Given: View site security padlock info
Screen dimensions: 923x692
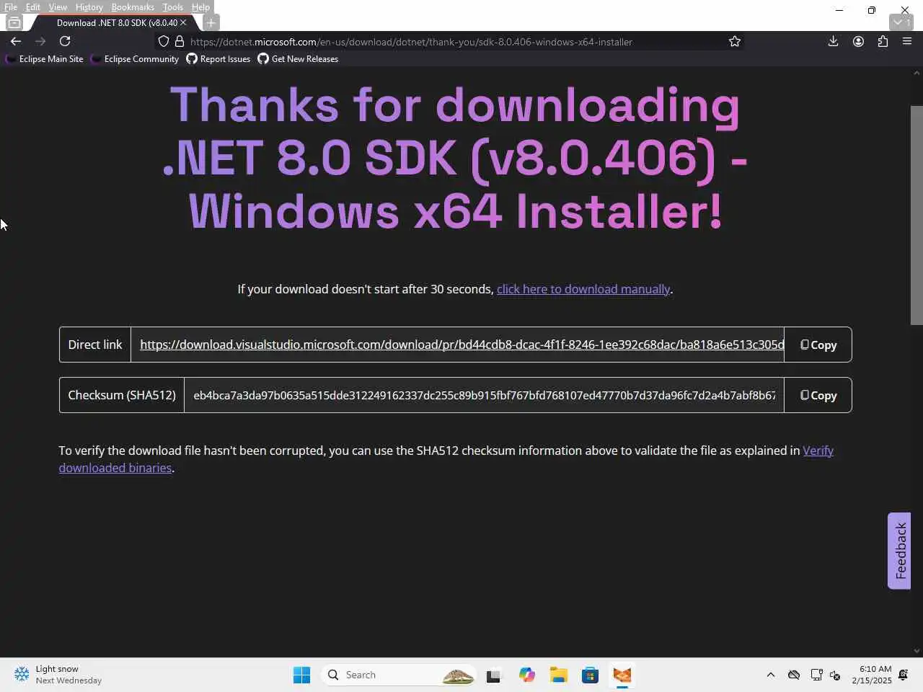Looking at the screenshot, I should 180,41.
